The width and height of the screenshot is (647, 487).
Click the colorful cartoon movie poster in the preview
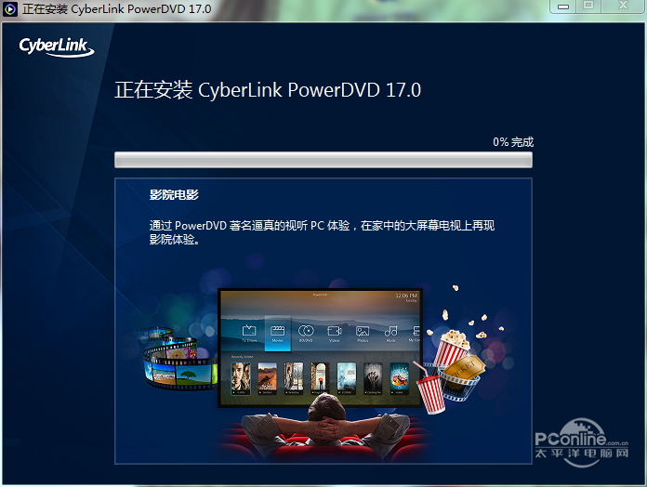coord(400,378)
